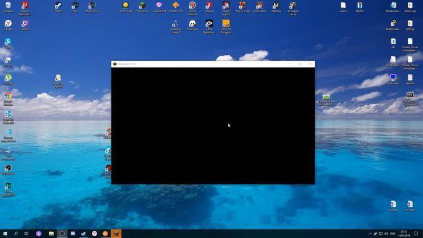The width and height of the screenshot is (423, 238).
Task: Open the Skype desktop shortcut
Action: (8, 43)
